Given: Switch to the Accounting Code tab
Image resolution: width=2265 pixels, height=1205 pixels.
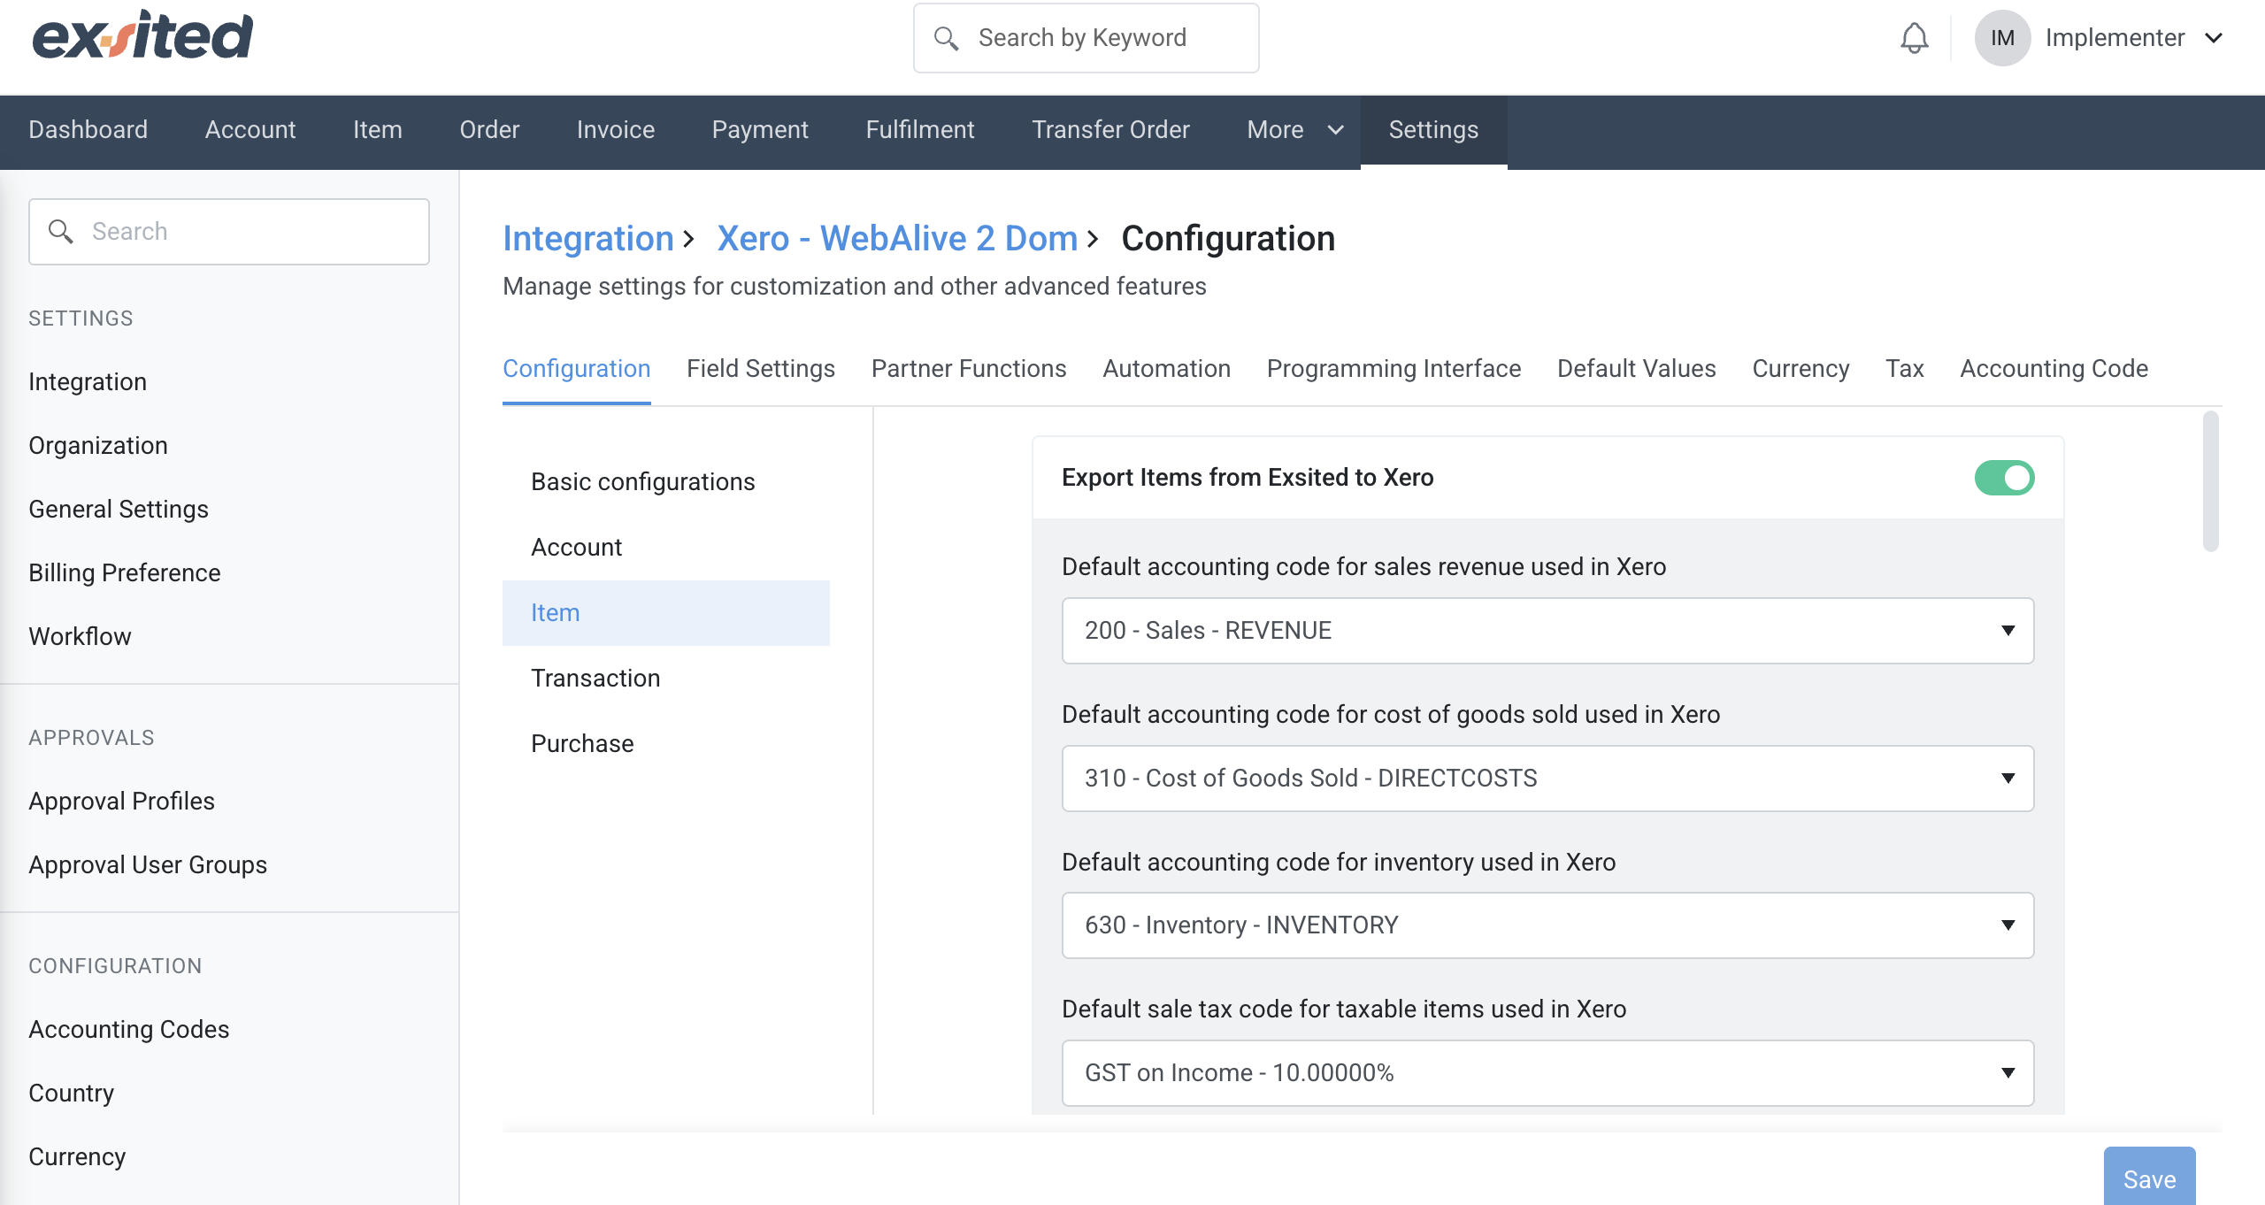Looking at the screenshot, I should pos(2054,369).
